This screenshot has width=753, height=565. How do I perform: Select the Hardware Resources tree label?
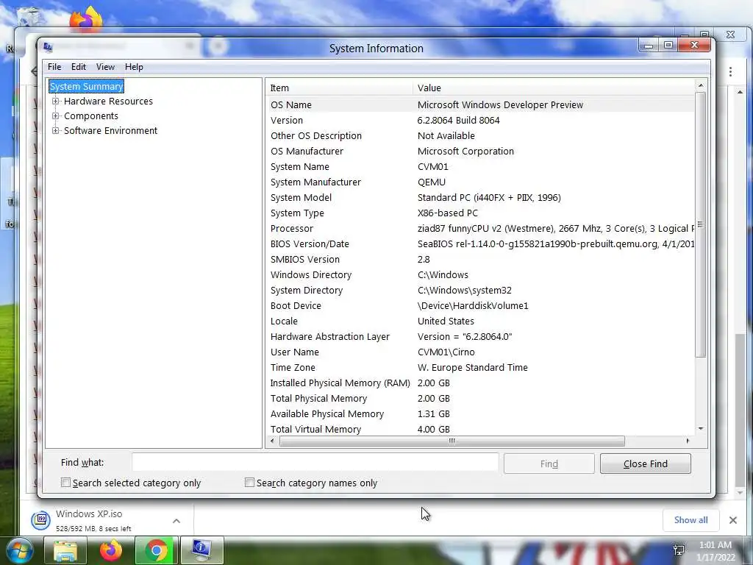tap(108, 101)
